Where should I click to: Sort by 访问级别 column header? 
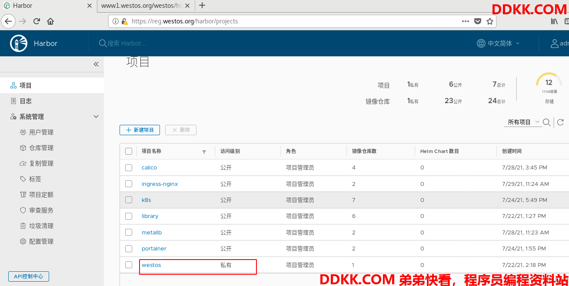pyautogui.click(x=230, y=151)
